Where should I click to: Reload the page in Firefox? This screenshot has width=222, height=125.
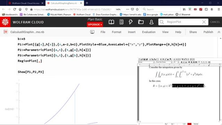pos(15,9)
